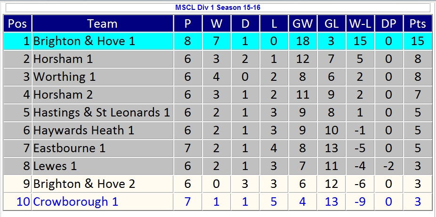Click the MSCL Div 1 Season title
The height and width of the screenshot is (217, 436).
click(217, 8)
